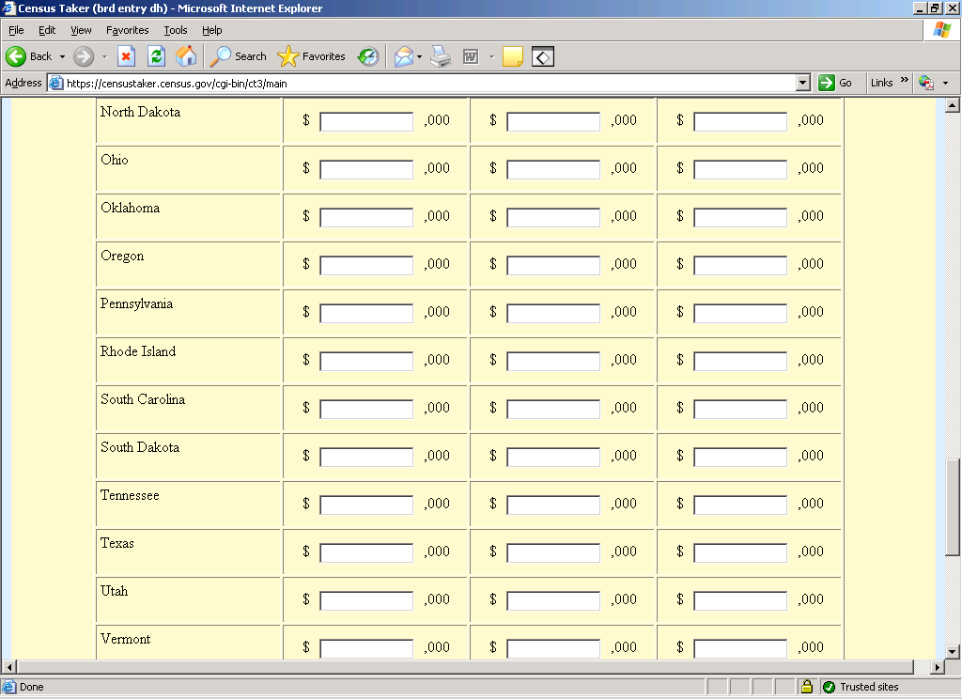Click the Links toolbar label
This screenshot has width=962, height=699.
(881, 83)
